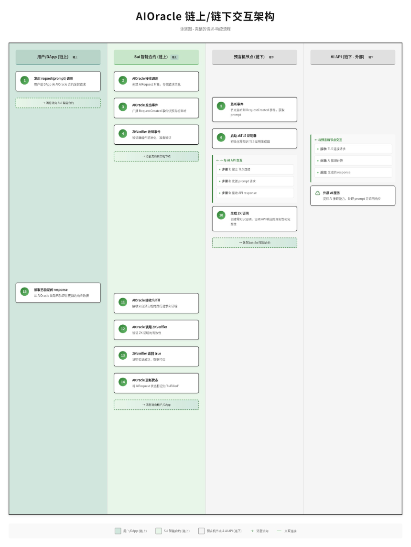
Task: Select the step 15 number badge
Action: click(25, 292)
